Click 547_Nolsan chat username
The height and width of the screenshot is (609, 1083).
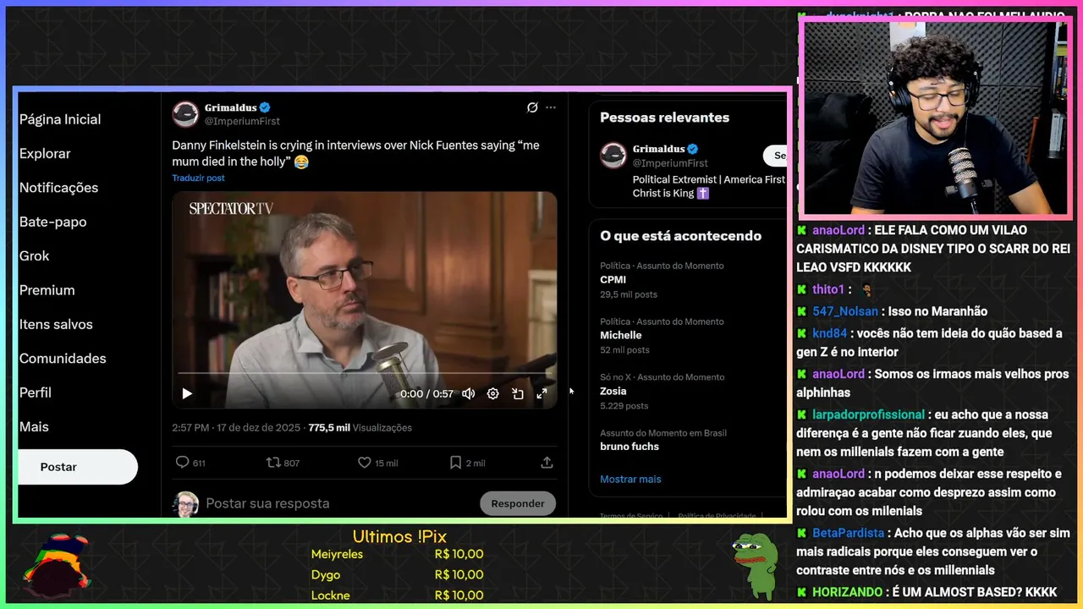845,311
